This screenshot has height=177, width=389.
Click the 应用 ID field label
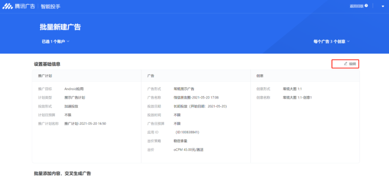[x=153, y=132]
